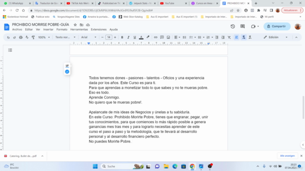305x171 pixels.
Task: Open the Insertar menu
Action: pyautogui.click(x=48, y=29)
